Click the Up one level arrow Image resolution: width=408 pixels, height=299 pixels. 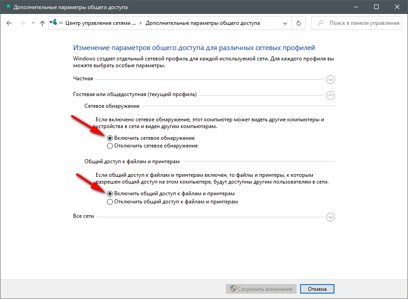click(42, 23)
